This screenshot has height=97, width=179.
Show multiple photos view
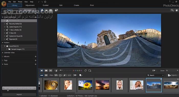point(50,71)
